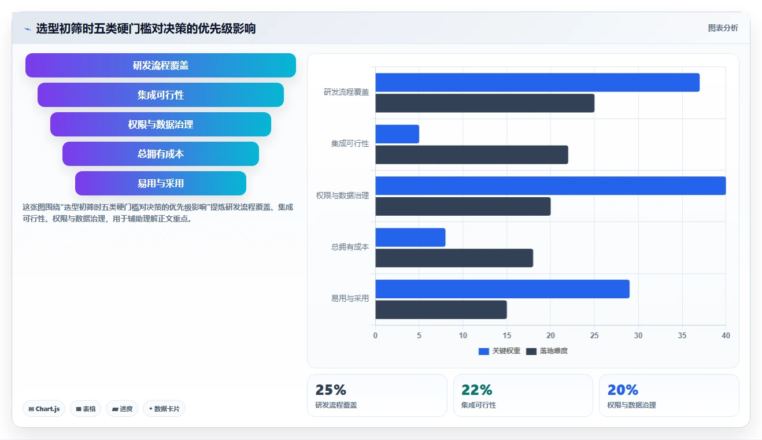Click the 总拥有成本 y-axis label
Screen dimensions: 762x440
(x=350, y=247)
